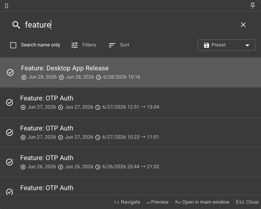Click the Preset save disk icon
This screenshot has width=261, height=209.
pos(207,45)
